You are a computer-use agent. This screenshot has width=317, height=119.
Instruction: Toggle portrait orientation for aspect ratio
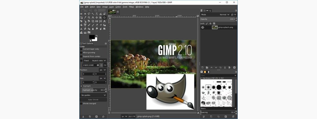pos(102,65)
